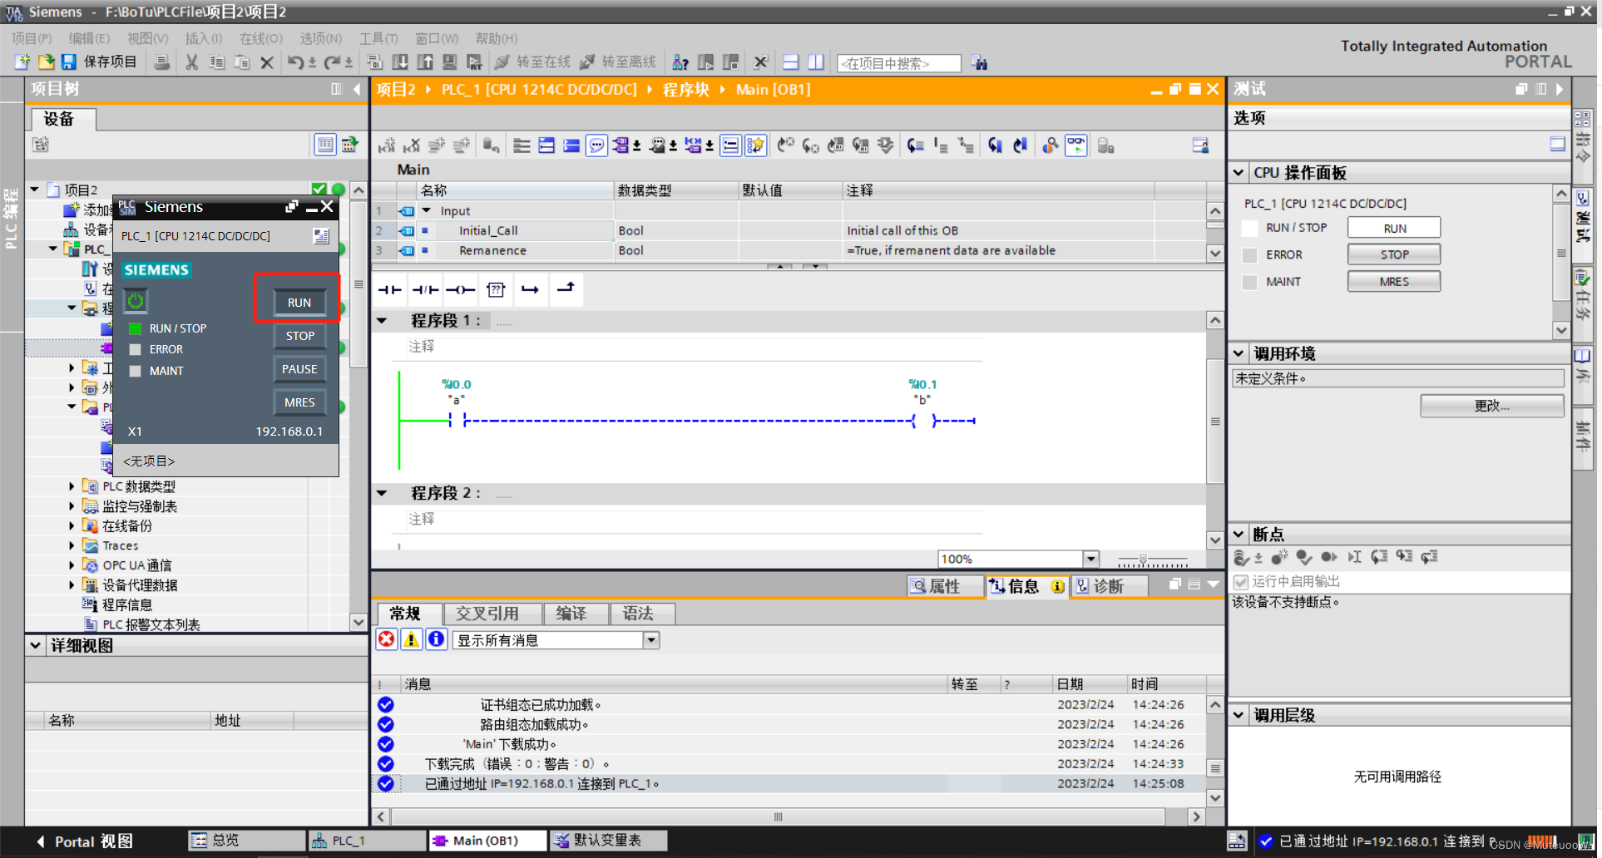Adjust the editor zoom slider

[1143, 560]
